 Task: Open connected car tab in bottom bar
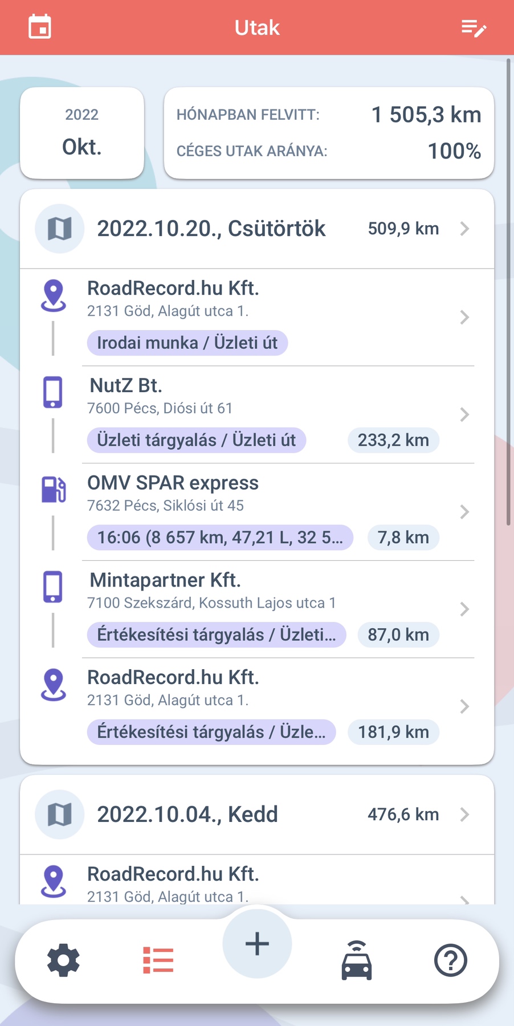tap(357, 960)
